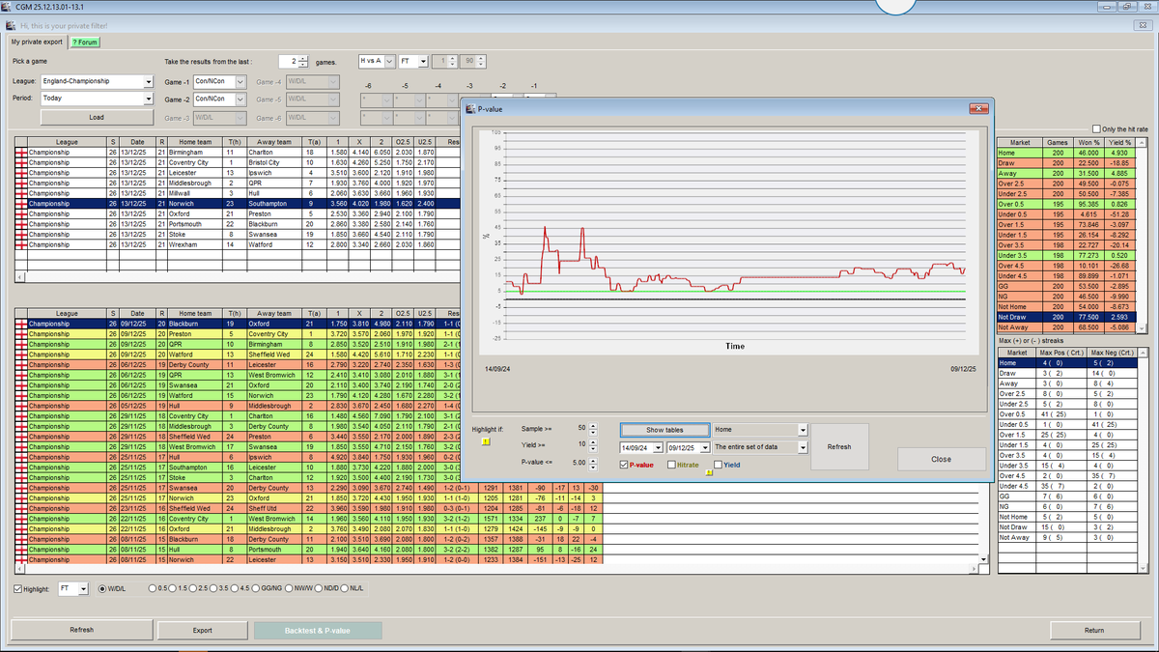This screenshot has width=1159, height=652.
Task: Select the 0.5 radio button
Action: (154, 588)
